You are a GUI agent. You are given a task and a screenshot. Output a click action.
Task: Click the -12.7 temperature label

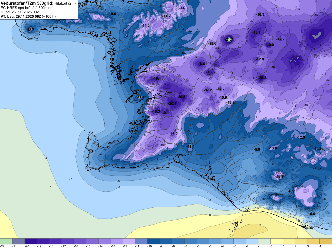(30, 30)
